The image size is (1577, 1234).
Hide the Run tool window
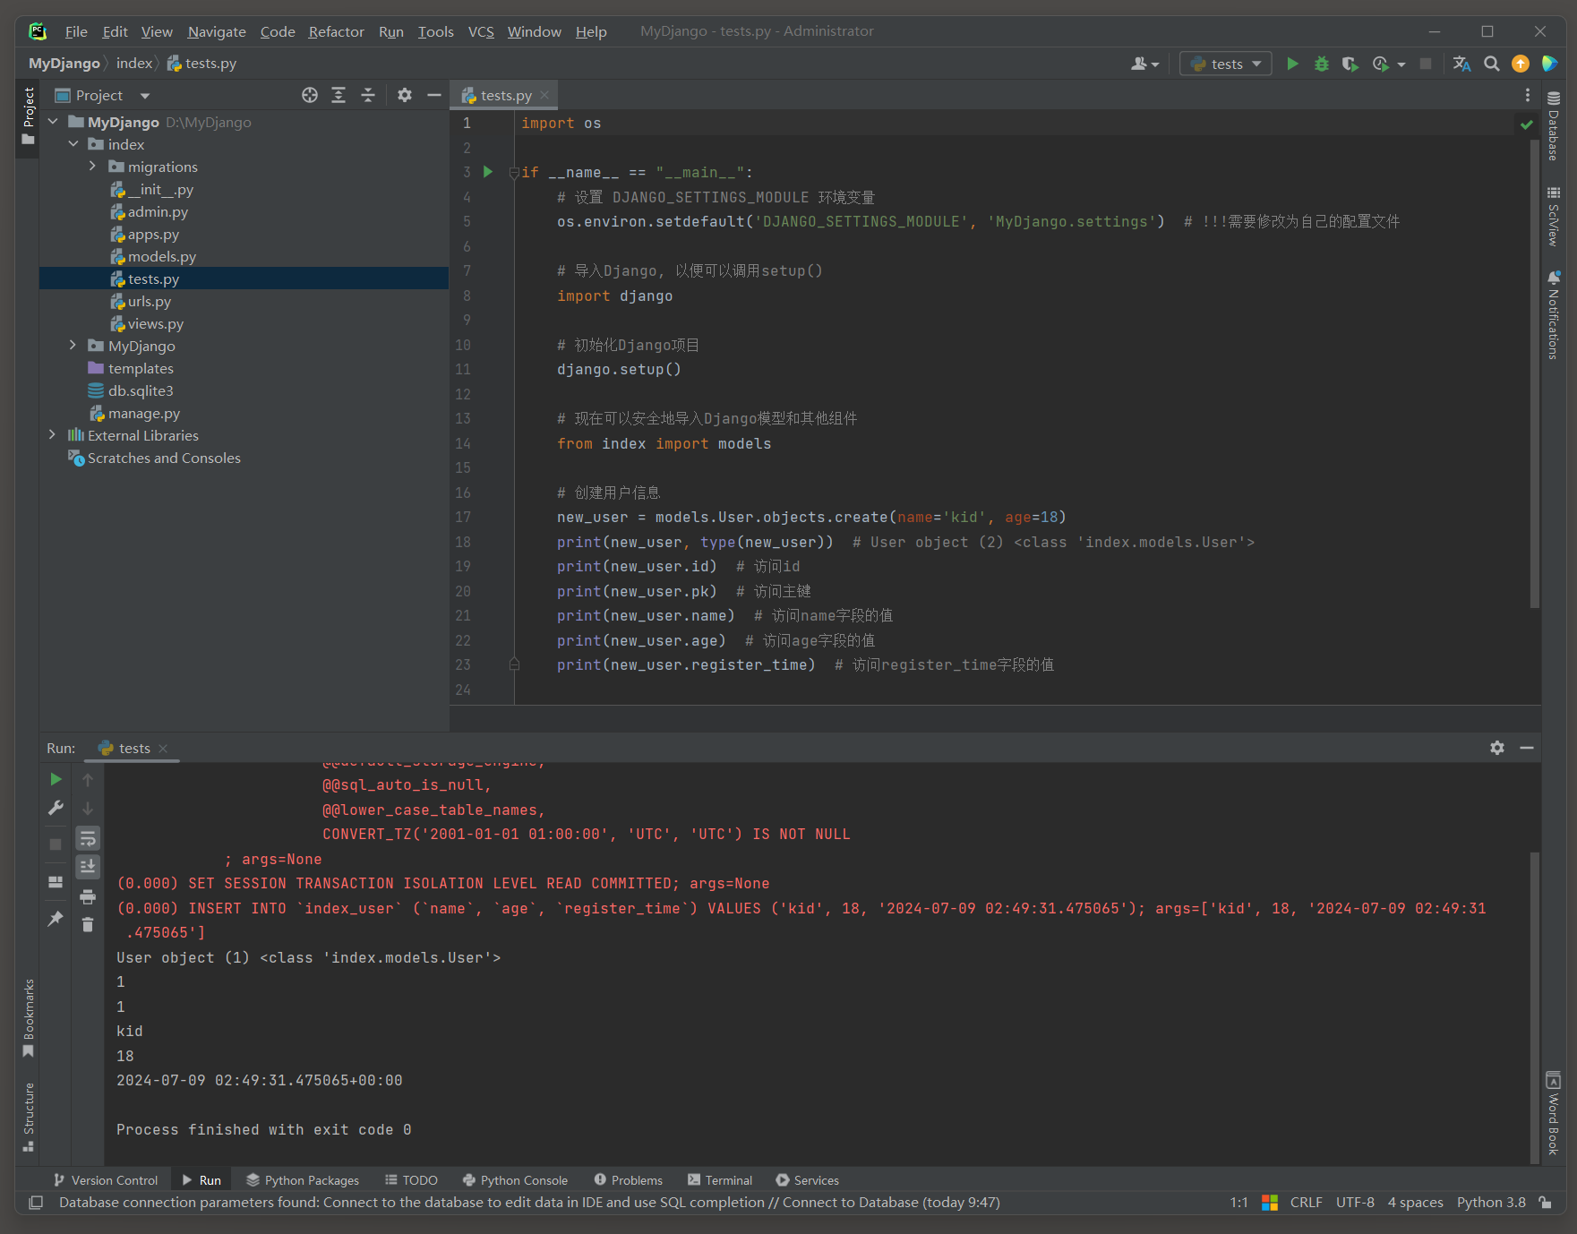click(1527, 748)
